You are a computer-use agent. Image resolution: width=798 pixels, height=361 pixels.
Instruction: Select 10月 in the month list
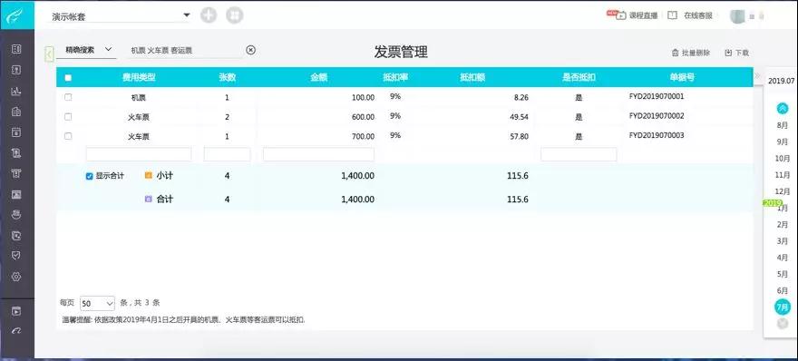pos(783,159)
